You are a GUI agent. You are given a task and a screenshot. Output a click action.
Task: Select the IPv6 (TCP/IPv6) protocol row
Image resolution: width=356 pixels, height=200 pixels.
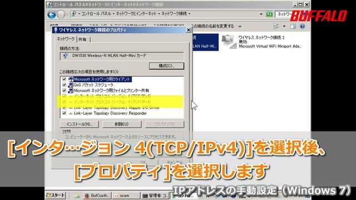[112, 96]
